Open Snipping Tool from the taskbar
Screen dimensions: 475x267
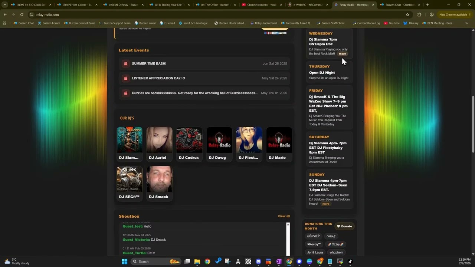tap(227, 261)
